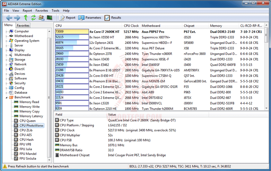Screen dimensions: 271x171
Task: Sort by the Memory column header
Action: (x=224, y=25)
